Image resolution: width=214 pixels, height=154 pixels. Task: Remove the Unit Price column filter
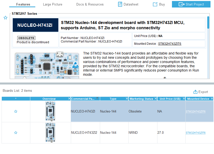coord(184,98)
